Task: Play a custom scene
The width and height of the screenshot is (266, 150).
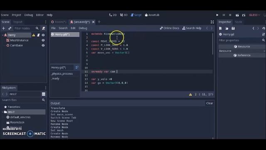Action: tap(244, 15)
